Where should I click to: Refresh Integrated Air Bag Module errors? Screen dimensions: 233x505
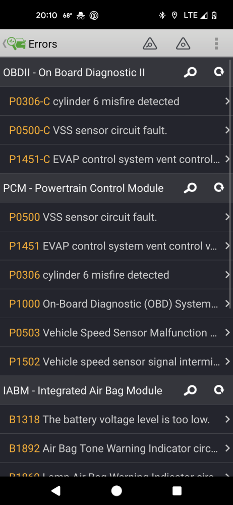pyautogui.click(x=219, y=390)
